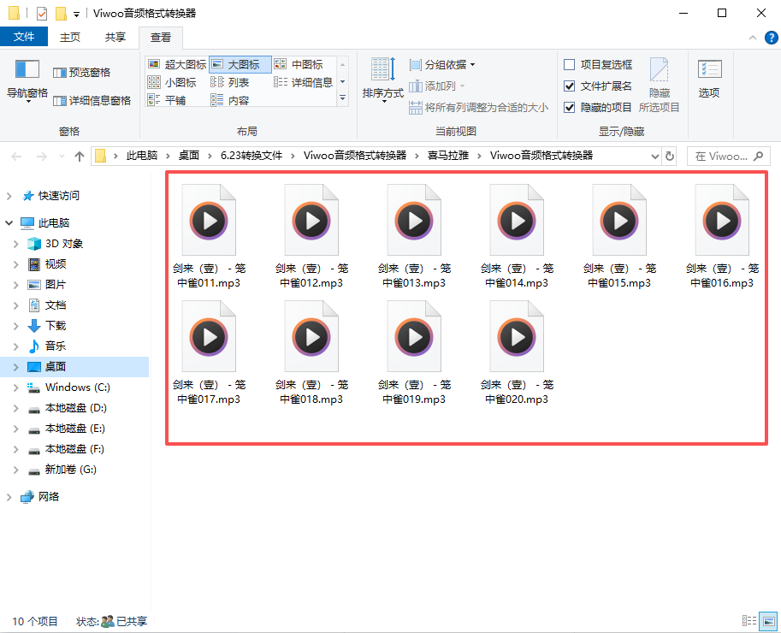Screen dimensions: 781x633
Task: Open Add columns (添加列) dropdown
Action: coord(437,86)
